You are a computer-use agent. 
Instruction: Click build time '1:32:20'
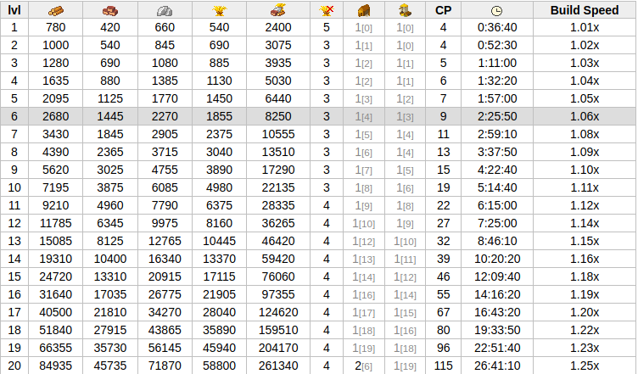point(497,81)
